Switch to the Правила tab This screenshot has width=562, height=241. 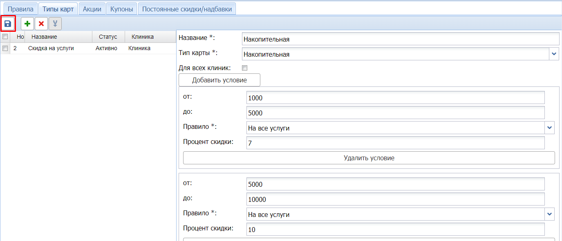click(21, 9)
